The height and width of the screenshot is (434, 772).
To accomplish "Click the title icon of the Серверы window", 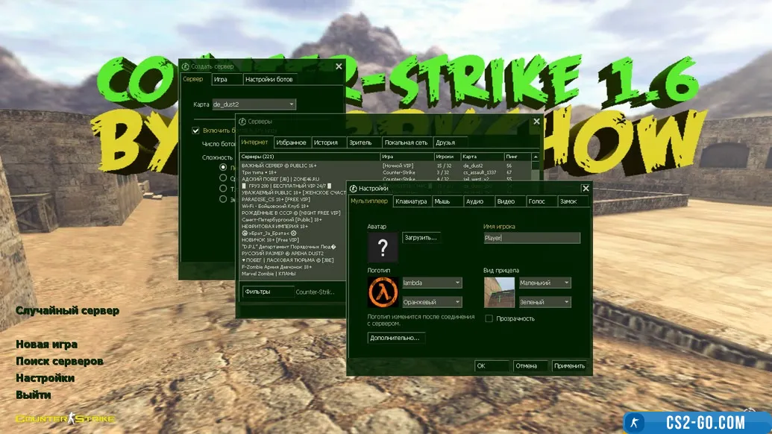I will (242, 121).
